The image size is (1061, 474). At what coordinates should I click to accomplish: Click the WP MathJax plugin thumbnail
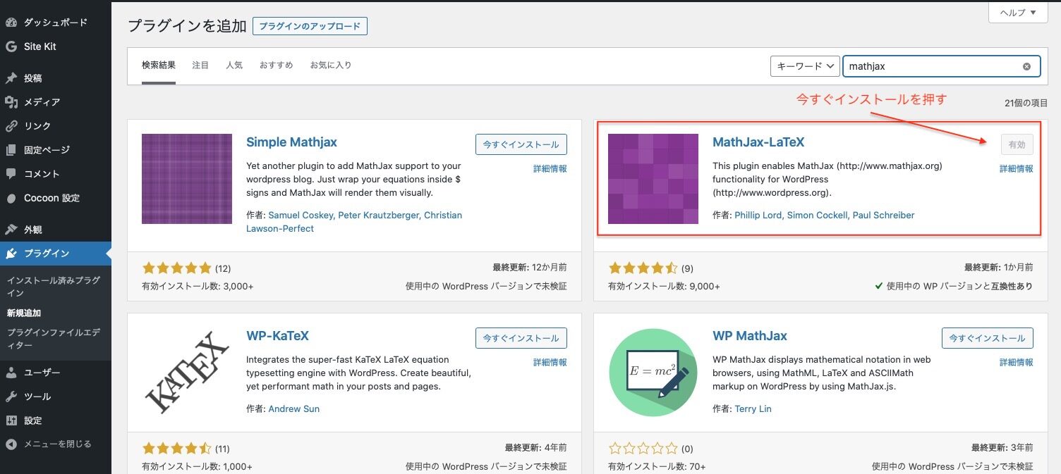point(653,373)
